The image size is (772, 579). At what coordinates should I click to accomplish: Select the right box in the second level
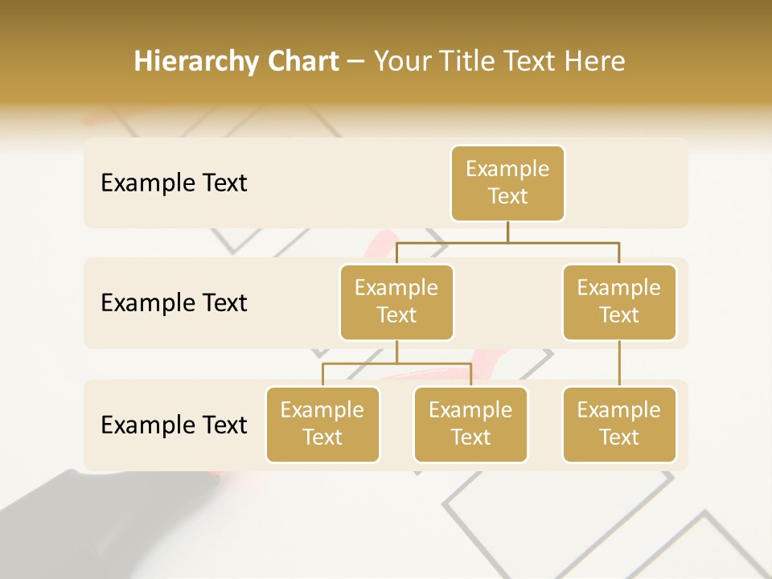point(619,302)
